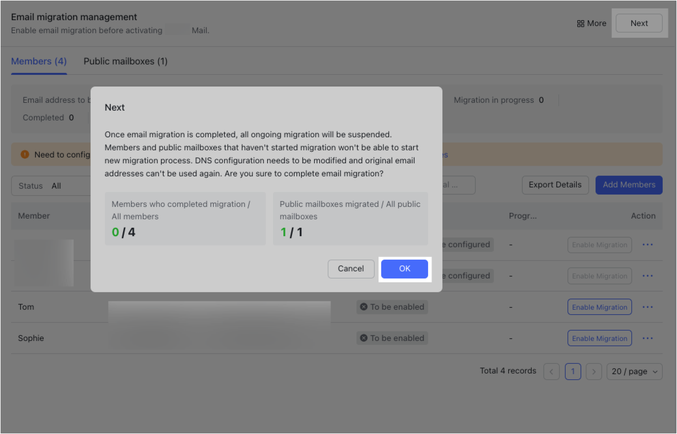Select page 1 in the pagination control

[573, 371]
